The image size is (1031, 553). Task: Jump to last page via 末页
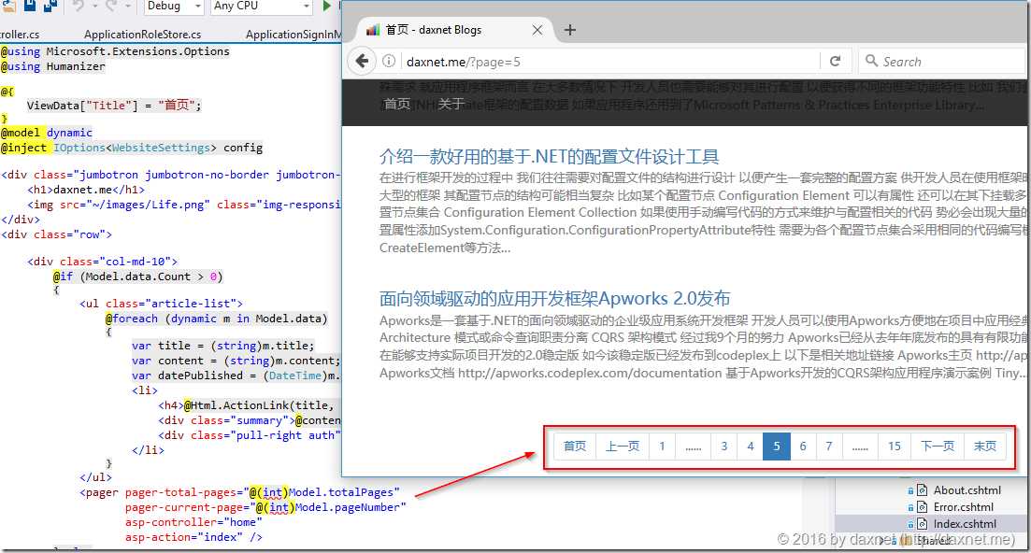tap(985, 446)
